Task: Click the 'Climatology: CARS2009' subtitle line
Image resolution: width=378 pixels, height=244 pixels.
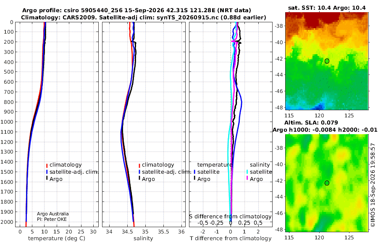Action: [x=144, y=17]
